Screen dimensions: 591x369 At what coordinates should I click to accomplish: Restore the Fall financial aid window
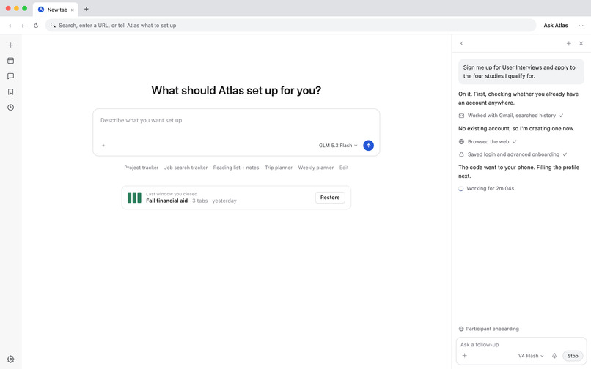click(330, 197)
